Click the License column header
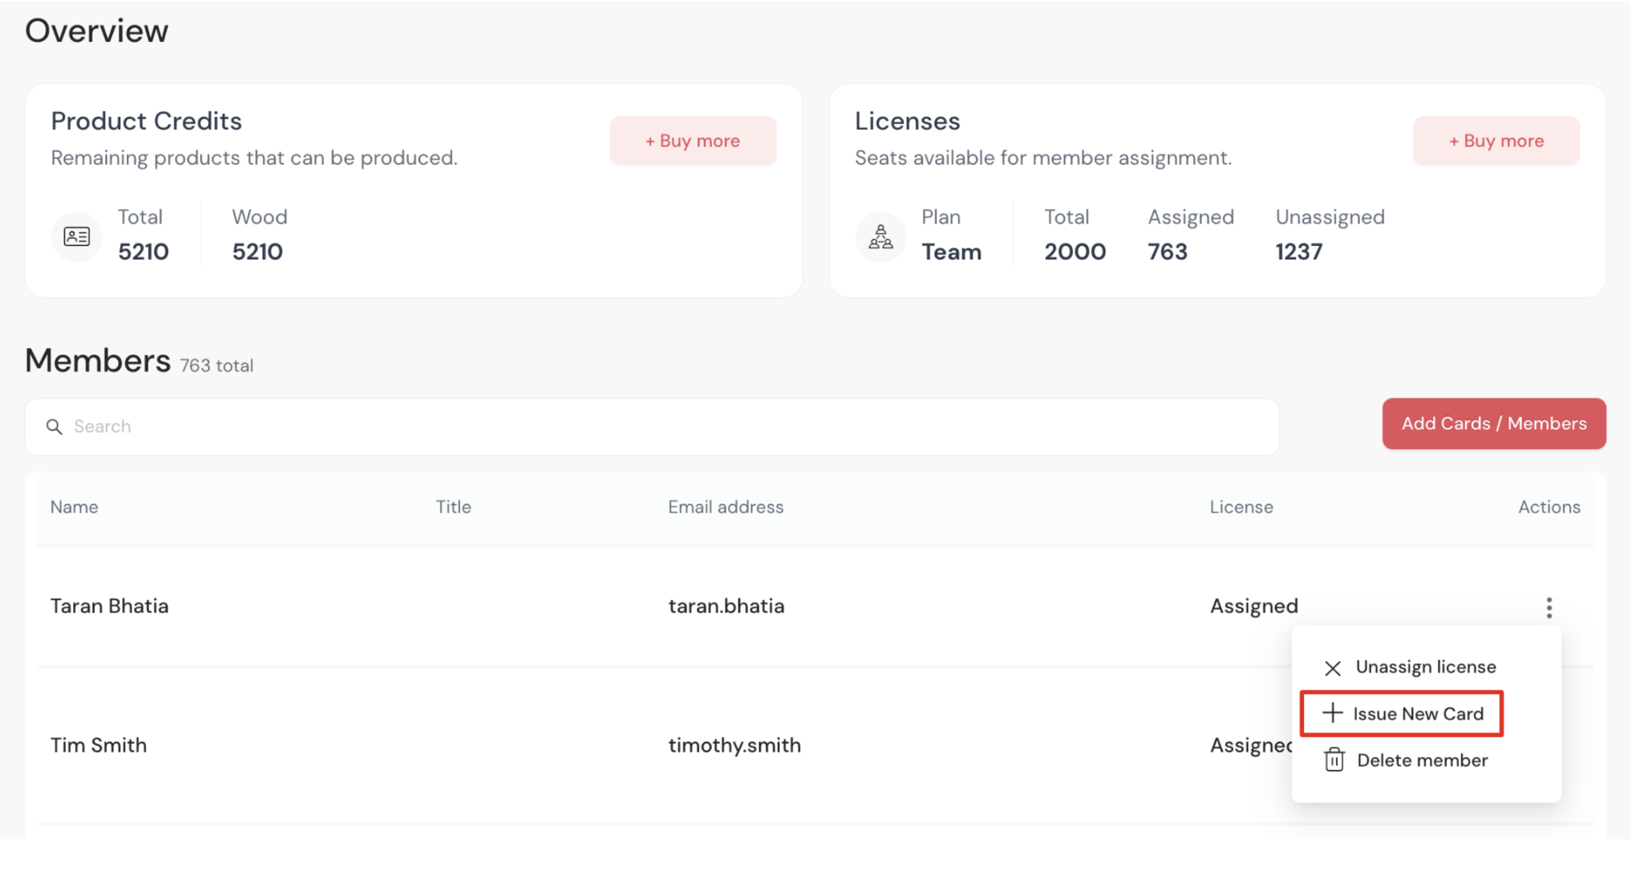1643x887 pixels. 1241,507
